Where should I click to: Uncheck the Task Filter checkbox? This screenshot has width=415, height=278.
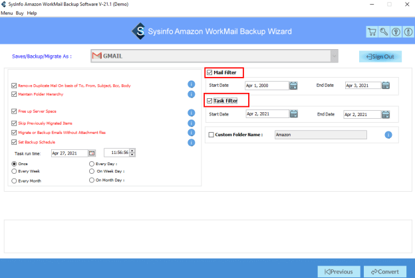click(x=209, y=101)
